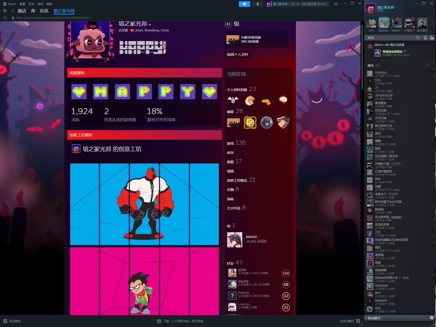
Task: Open the 艺术作品 8 artwork link
Action: pos(236,208)
